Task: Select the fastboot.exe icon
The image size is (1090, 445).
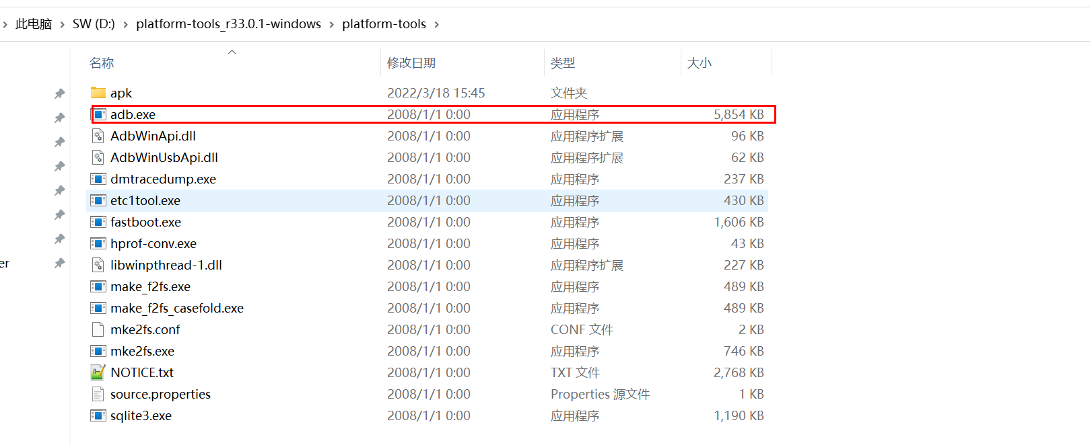Action: (x=98, y=222)
